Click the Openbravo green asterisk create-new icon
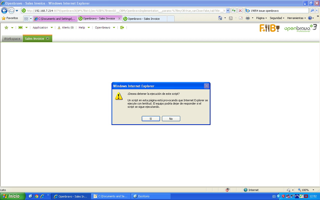Screen dimensions: 320x200 pos(6,27)
